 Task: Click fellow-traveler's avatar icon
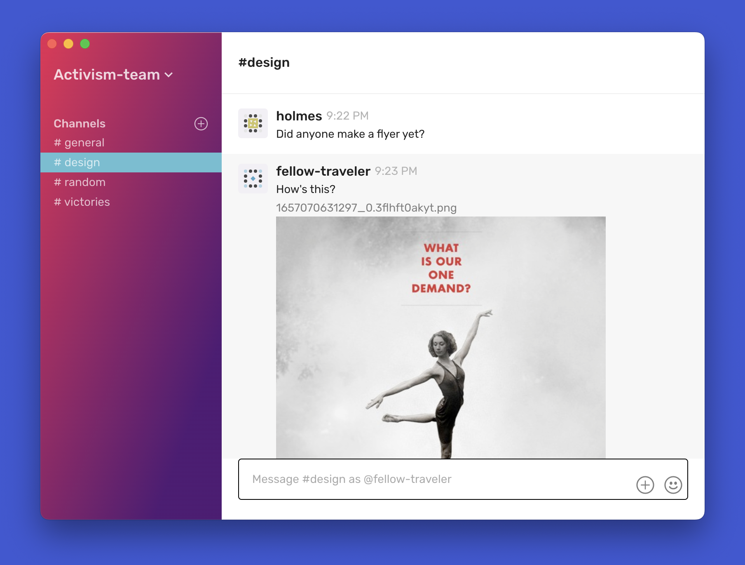[253, 178]
